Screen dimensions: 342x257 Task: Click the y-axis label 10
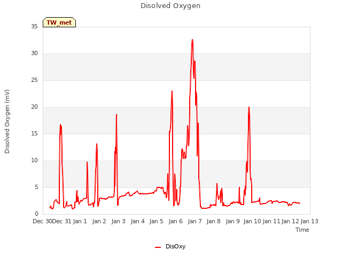point(34,161)
